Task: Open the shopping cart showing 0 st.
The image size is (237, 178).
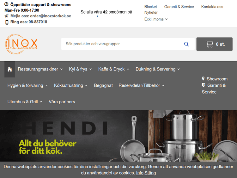Action: coord(214,44)
